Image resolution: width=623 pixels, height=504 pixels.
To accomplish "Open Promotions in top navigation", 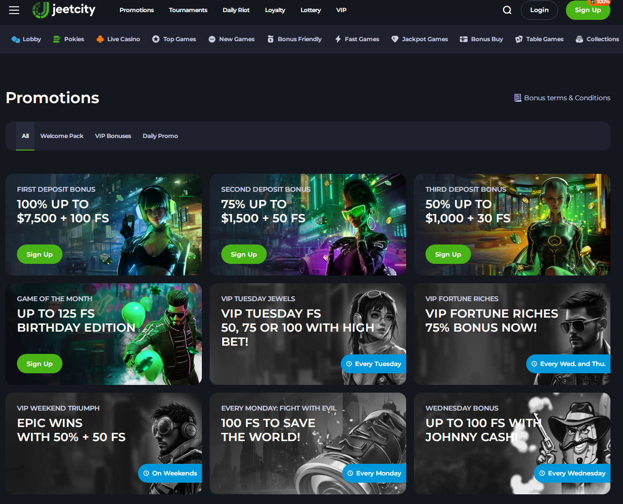I will [x=137, y=10].
